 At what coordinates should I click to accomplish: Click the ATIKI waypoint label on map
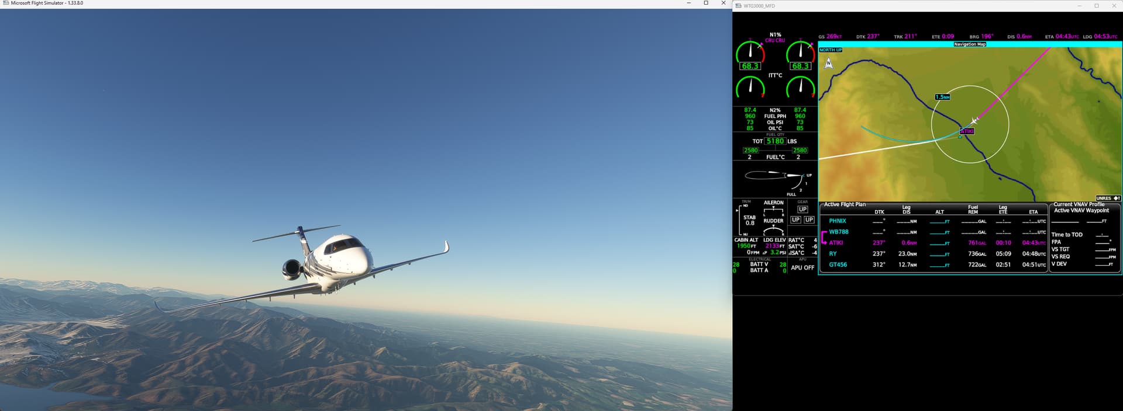pos(967,131)
